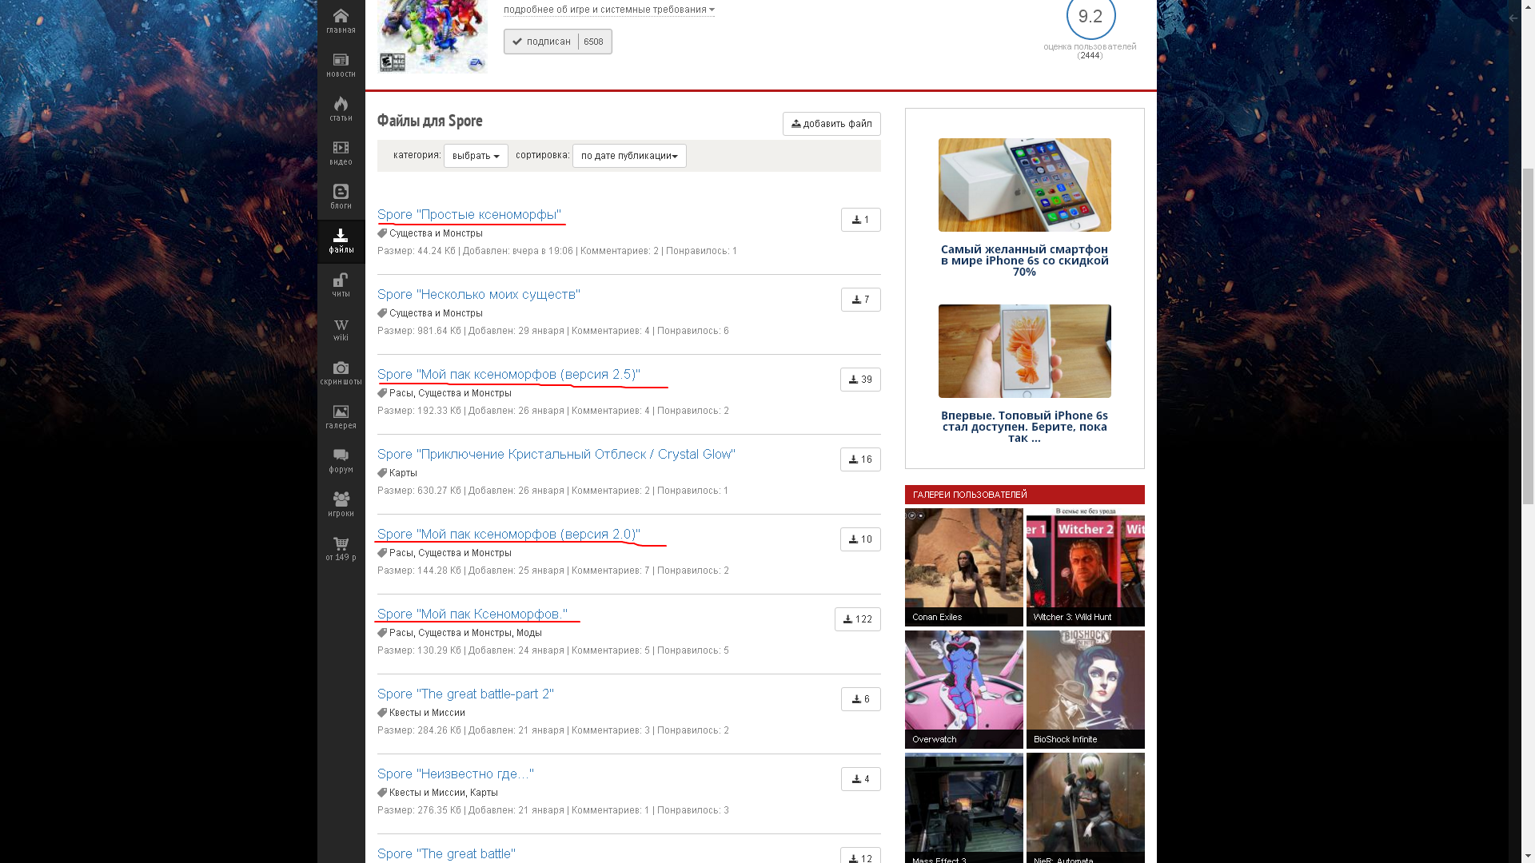
Task: Open the screenshots (скриншоты) camera icon
Action: click(x=341, y=372)
